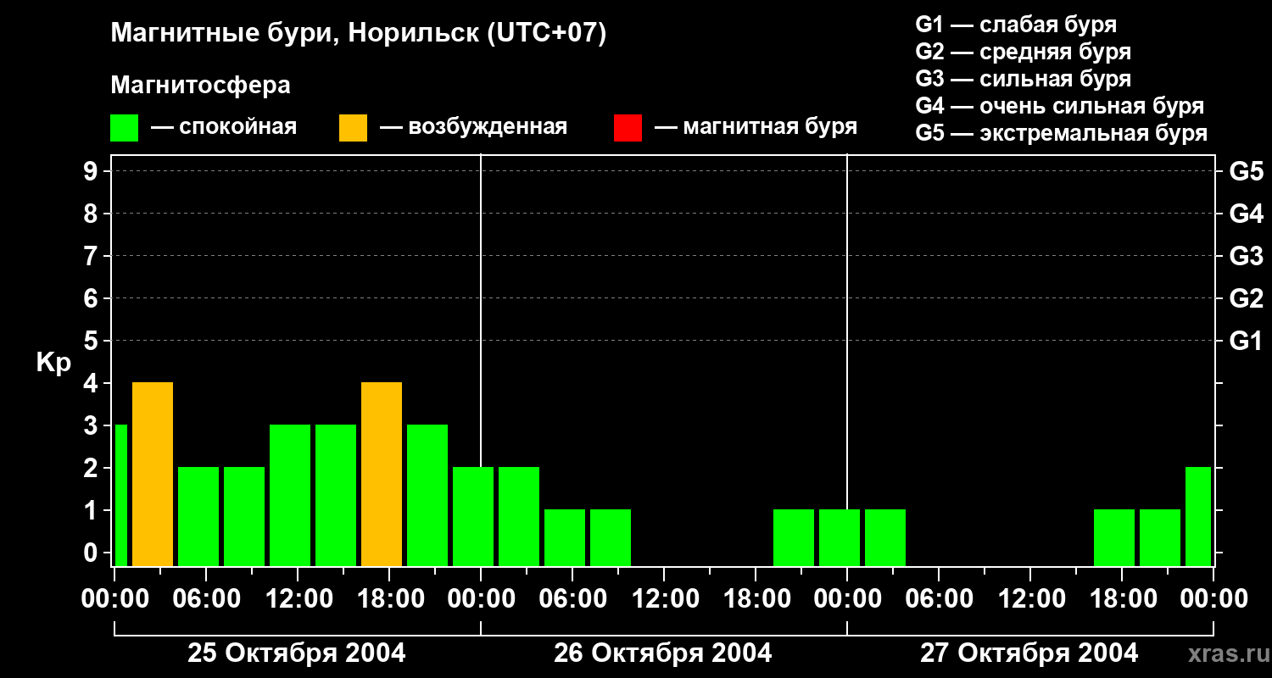This screenshot has height=678, width=1272.
Task: Click the second orange bar on October 25
Action: point(382,474)
